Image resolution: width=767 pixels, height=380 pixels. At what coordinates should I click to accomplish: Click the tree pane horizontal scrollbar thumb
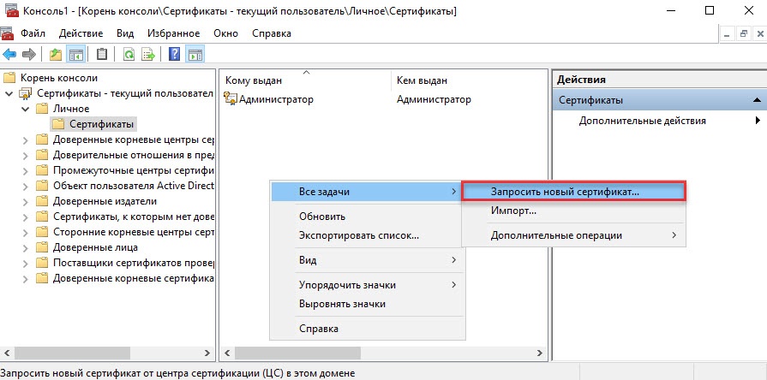pos(72,353)
